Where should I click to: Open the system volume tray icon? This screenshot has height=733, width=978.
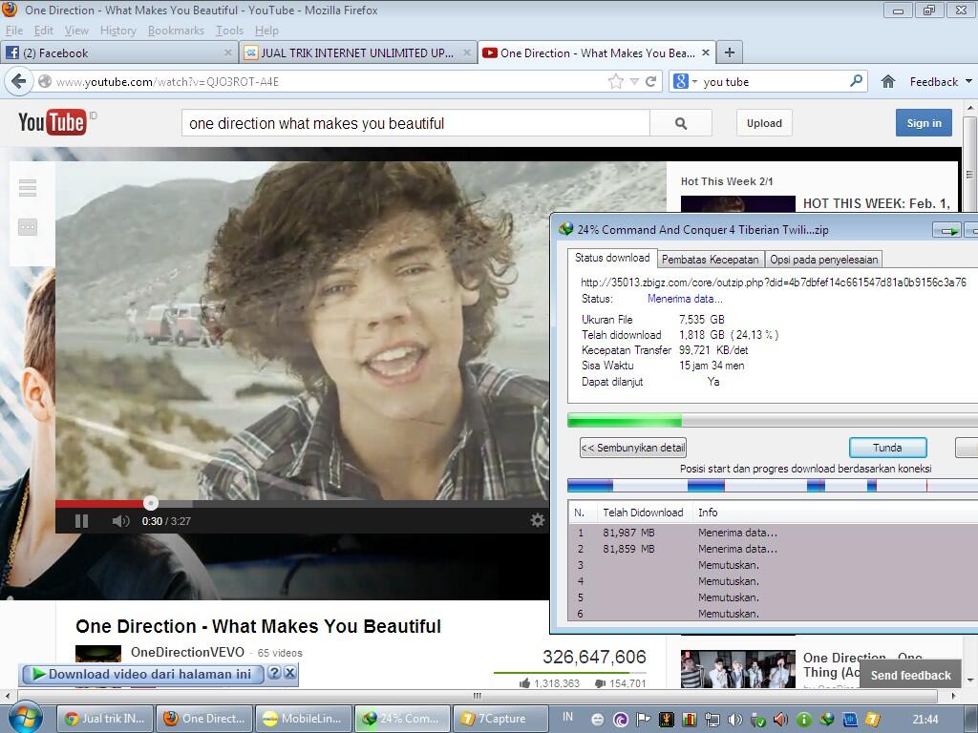tap(734, 720)
